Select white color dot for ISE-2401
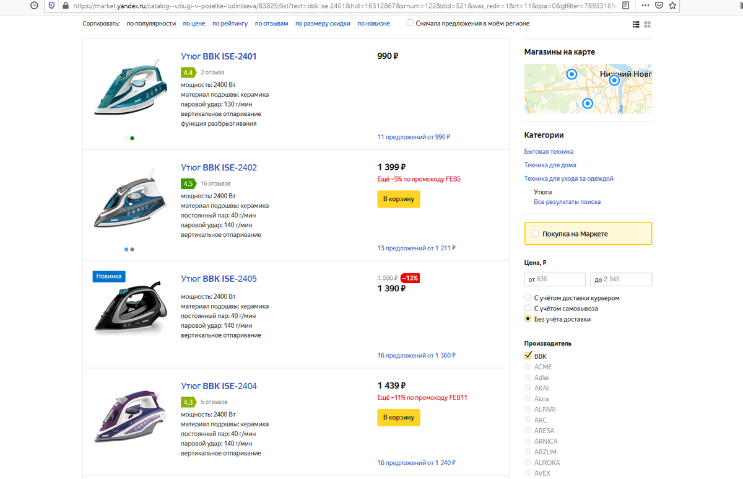The width and height of the screenshot is (743, 479). click(126, 138)
